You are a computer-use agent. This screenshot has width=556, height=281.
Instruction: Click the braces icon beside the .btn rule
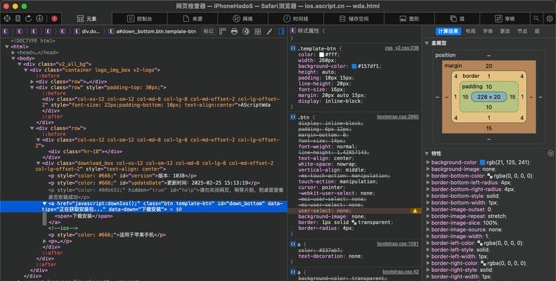tap(293, 117)
